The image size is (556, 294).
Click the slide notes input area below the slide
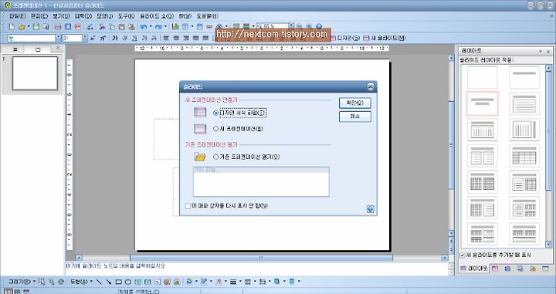pos(256,269)
